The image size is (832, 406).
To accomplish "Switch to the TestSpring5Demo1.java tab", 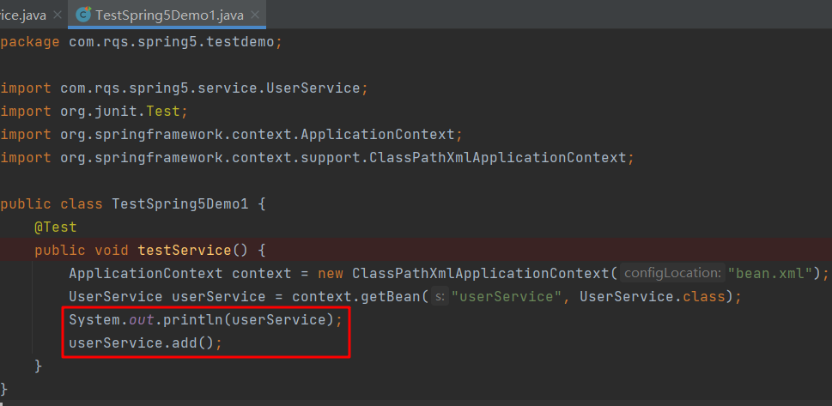I will pos(169,15).
